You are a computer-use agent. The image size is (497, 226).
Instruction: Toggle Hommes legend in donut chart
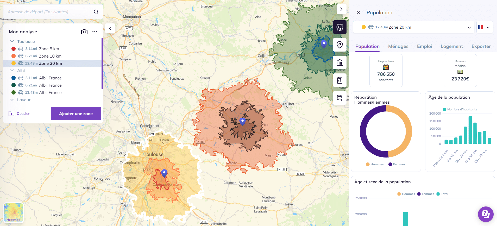[x=375, y=164]
